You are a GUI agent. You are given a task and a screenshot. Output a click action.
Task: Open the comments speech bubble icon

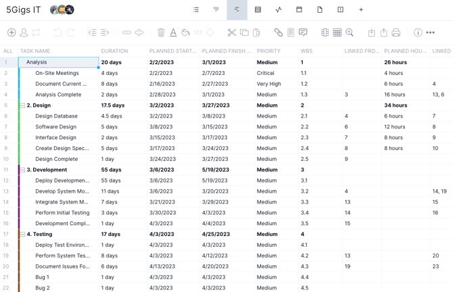click(x=303, y=32)
